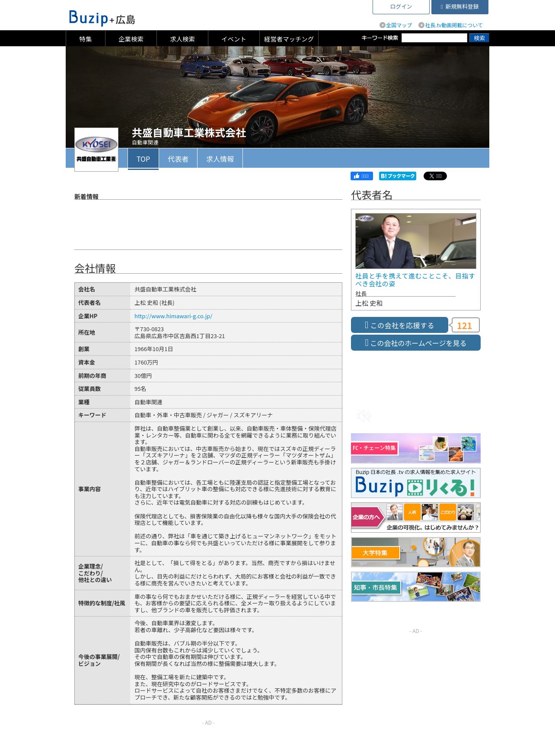555x732 pixels.
Task: Click the play icon beside 社長.tv動画掲載について
Action: click(x=421, y=26)
